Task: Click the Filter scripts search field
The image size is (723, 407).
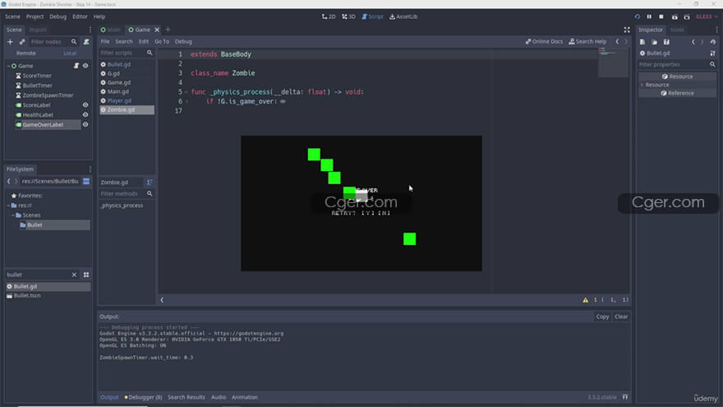Action: (122, 53)
